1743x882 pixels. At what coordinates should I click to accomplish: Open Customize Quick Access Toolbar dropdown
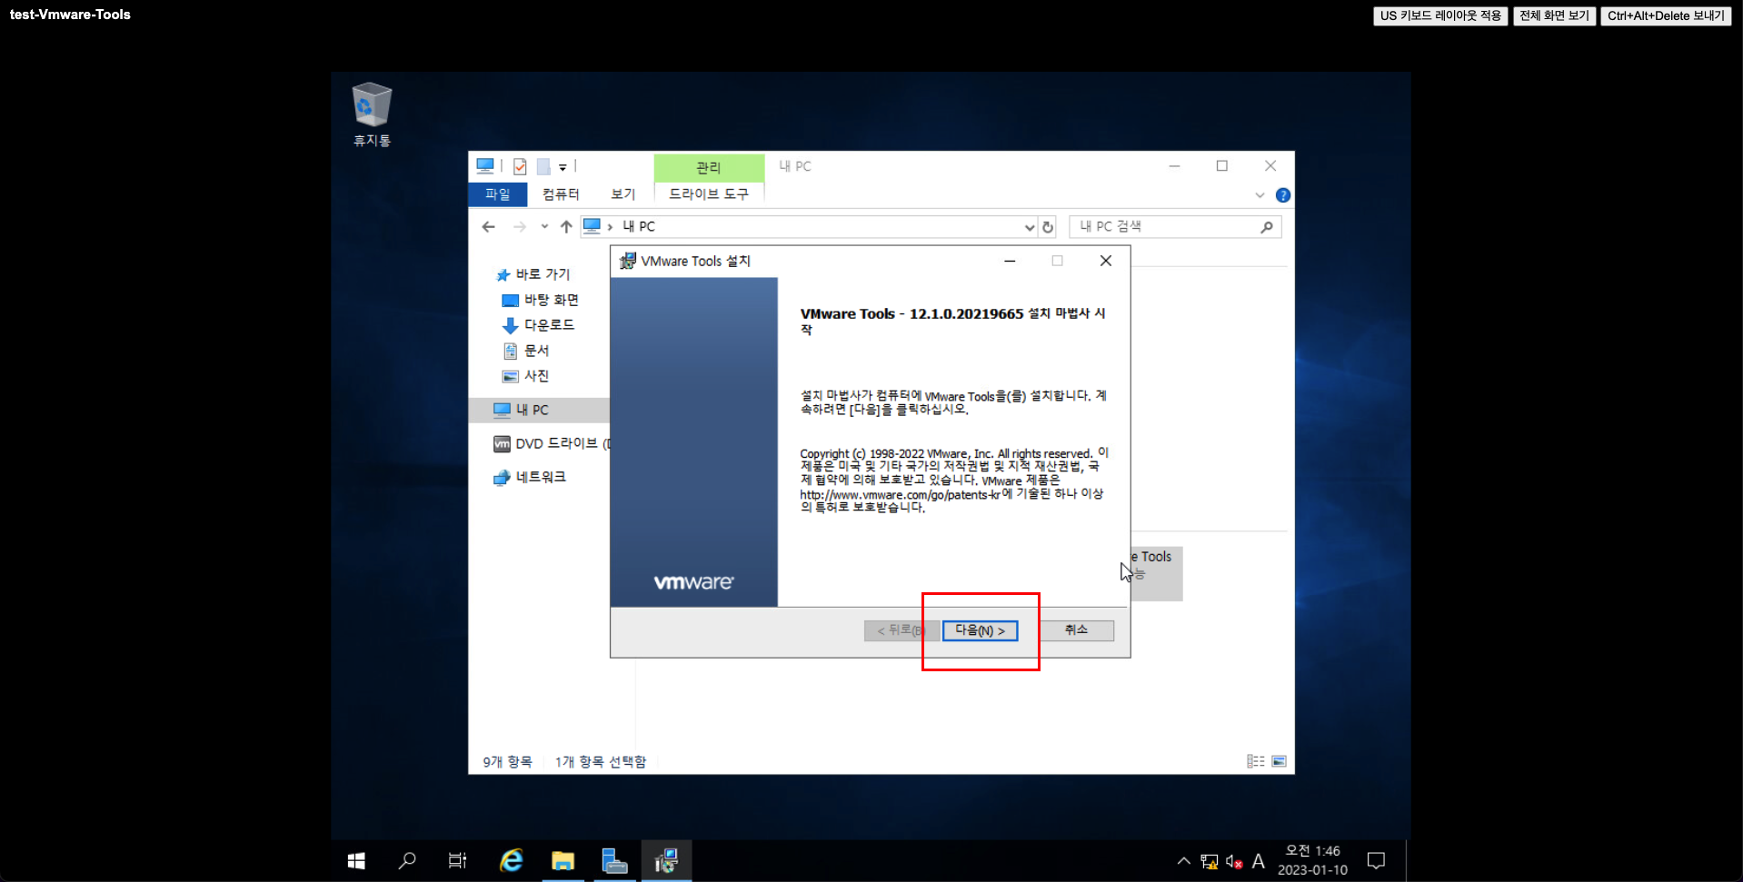(x=563, y=167)
